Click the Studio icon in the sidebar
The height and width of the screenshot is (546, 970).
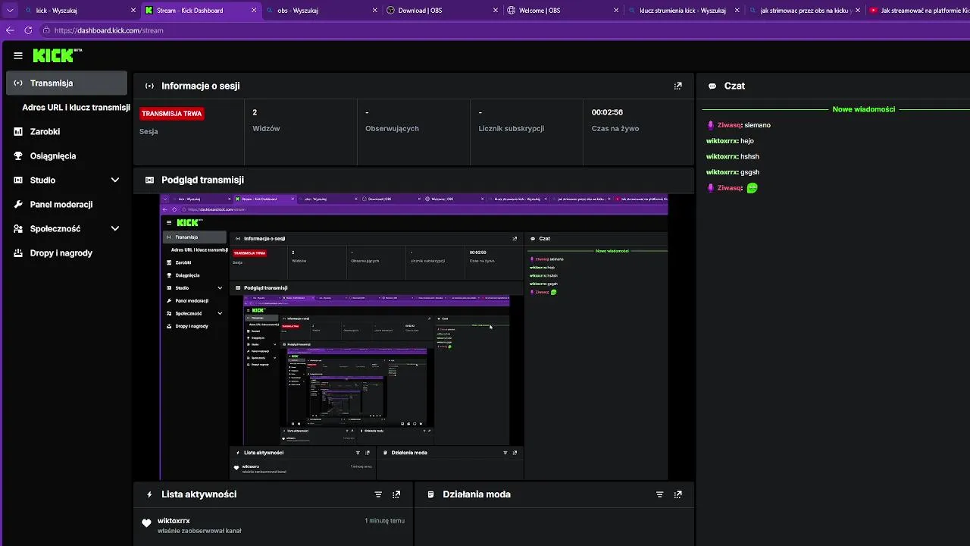pos(18,180)
